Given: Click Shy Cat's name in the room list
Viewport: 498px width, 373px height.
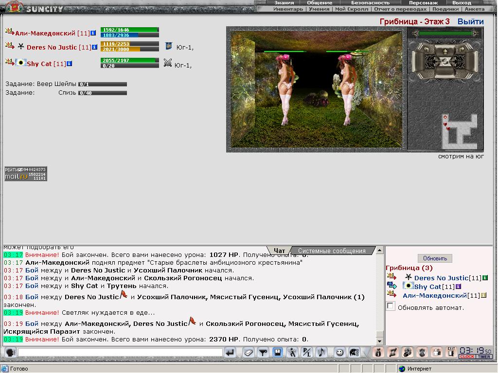Looking at the screenshot, I should [x=428, y=287].
